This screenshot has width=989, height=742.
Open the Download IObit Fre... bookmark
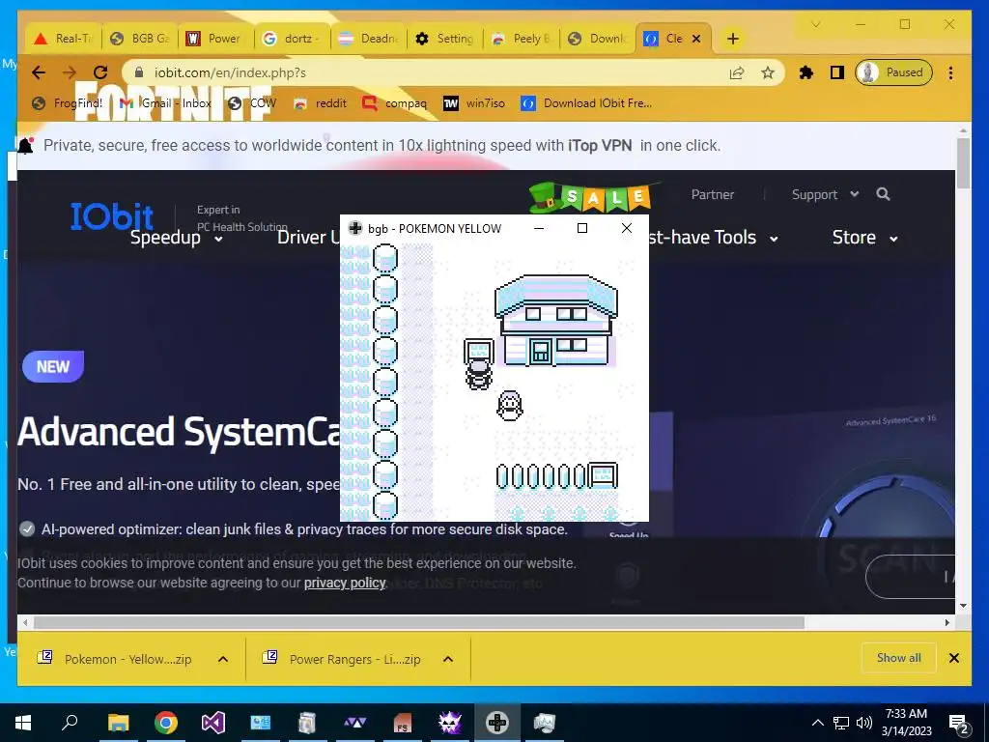click(x=586, y=102)
